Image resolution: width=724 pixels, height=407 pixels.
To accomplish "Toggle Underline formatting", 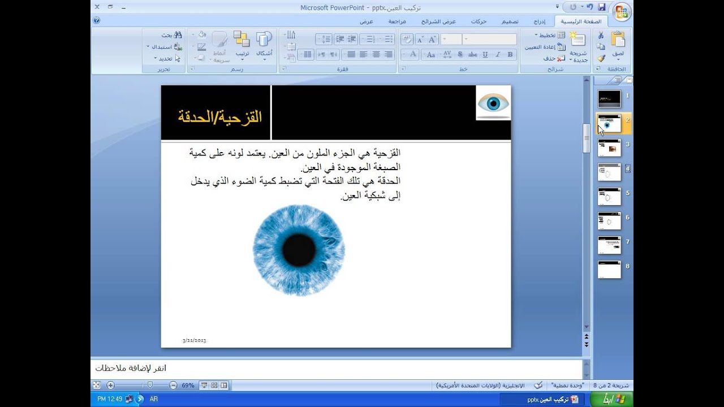I will 485,54.
